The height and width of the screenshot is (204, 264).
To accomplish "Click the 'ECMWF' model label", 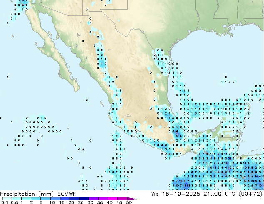I will (x=67, y=194).
